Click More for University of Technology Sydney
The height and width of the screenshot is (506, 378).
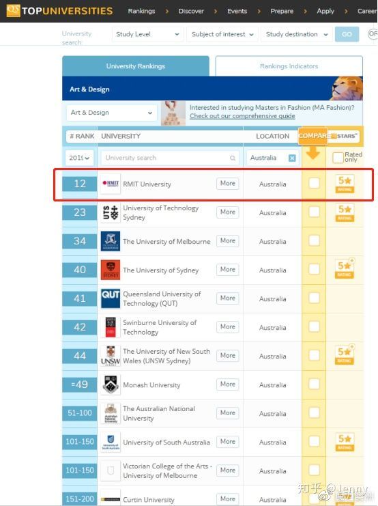click(228, 212)
